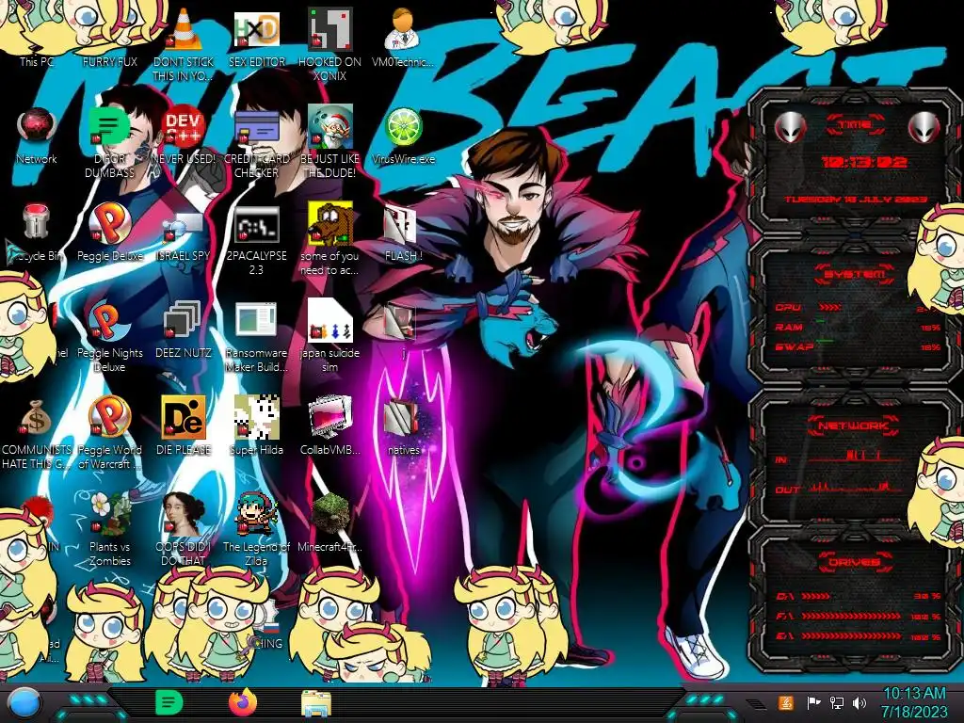Image resolution: width=964 pixels, height=723 pixels.
Task: Select the BE JUST LIKE THE DUDE! icon
Action: (329, 141)
